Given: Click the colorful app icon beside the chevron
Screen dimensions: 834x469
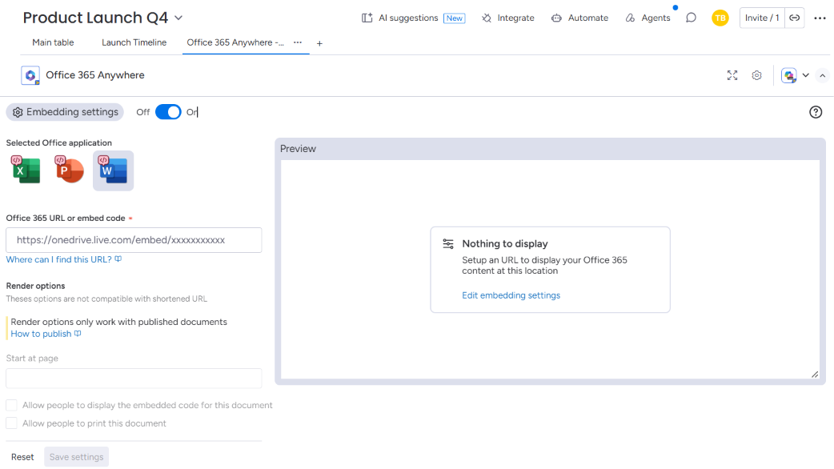Looking at the screenshot, I should pos(789,75).
